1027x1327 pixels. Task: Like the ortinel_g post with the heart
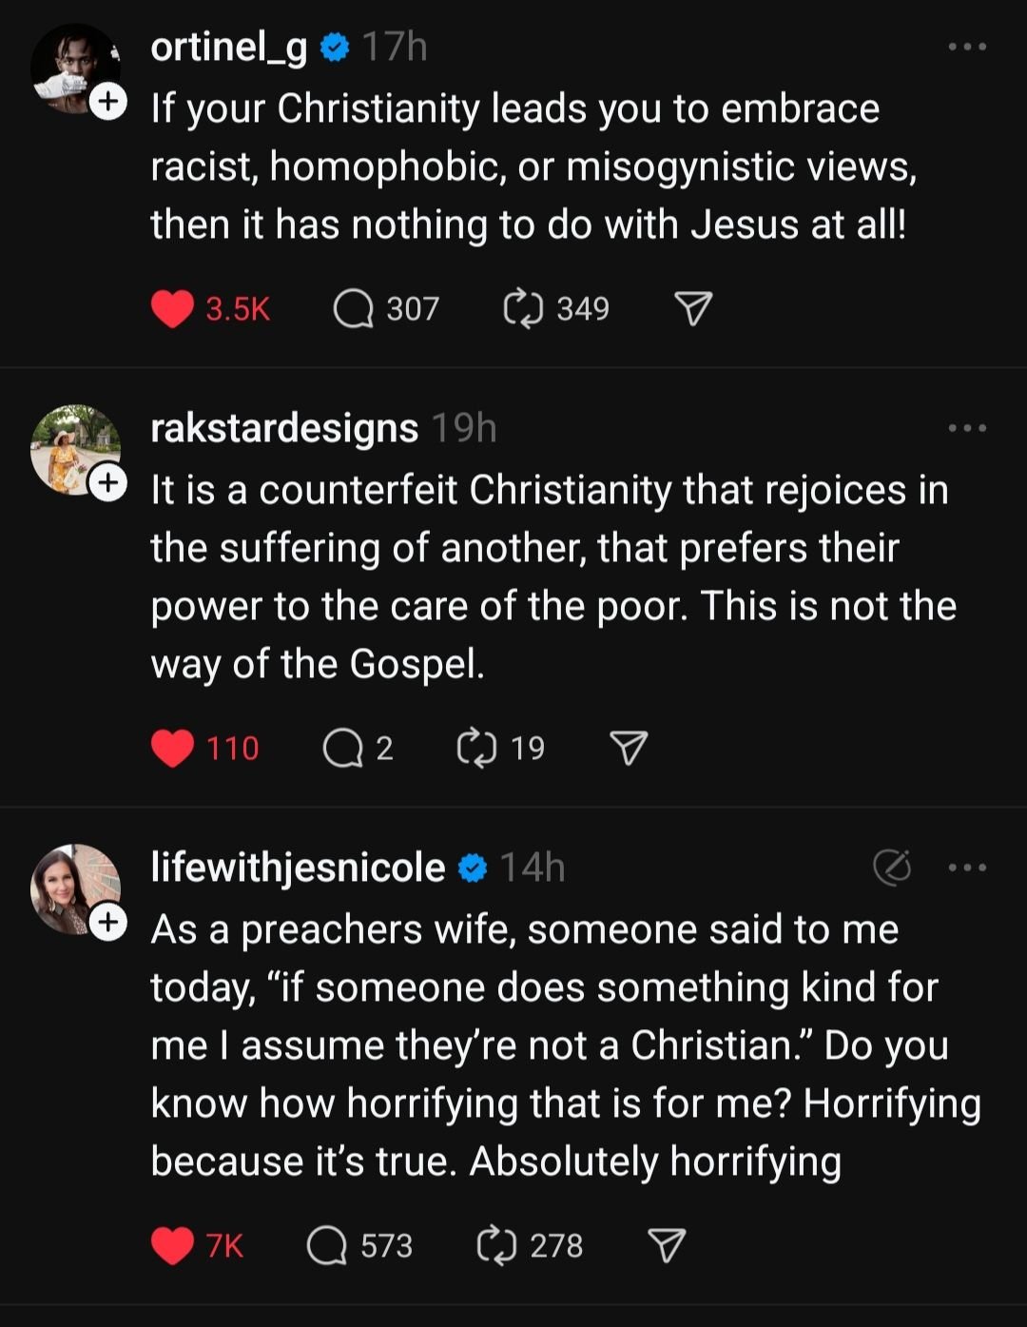pyautogui.click(x=172, y=309)
